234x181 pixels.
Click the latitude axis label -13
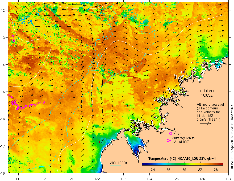pos(3,38)
